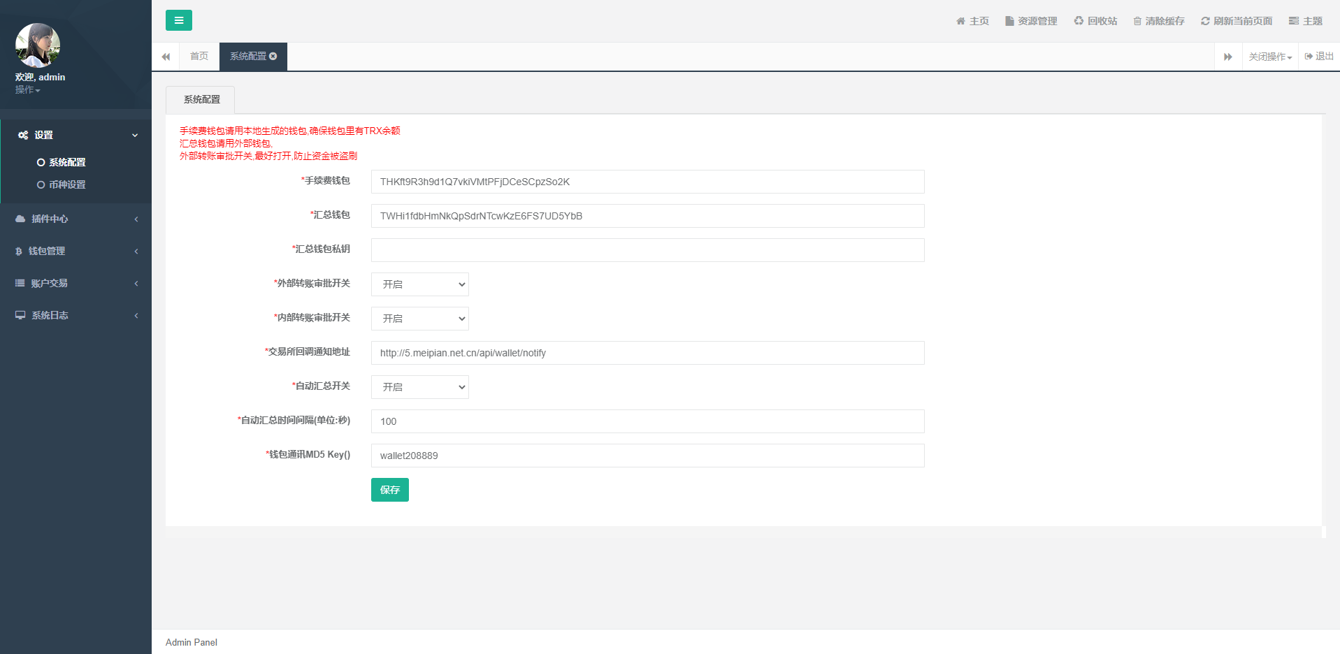Click the 汇总钱包私钥 input field
Screen dimensions: 1340x654
click(x=647, y=250)
